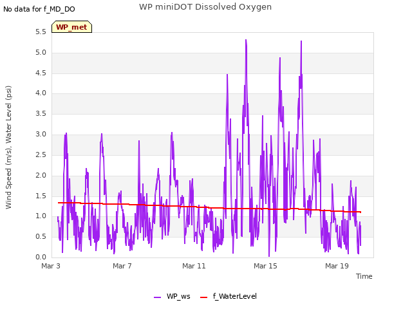The height and width of the screenshot is (309, 412).
Task: Select the WP_met label tag
Action: point(71,27)
